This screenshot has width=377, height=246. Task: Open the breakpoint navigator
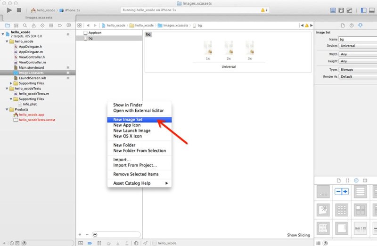click(x=60, y=25)
